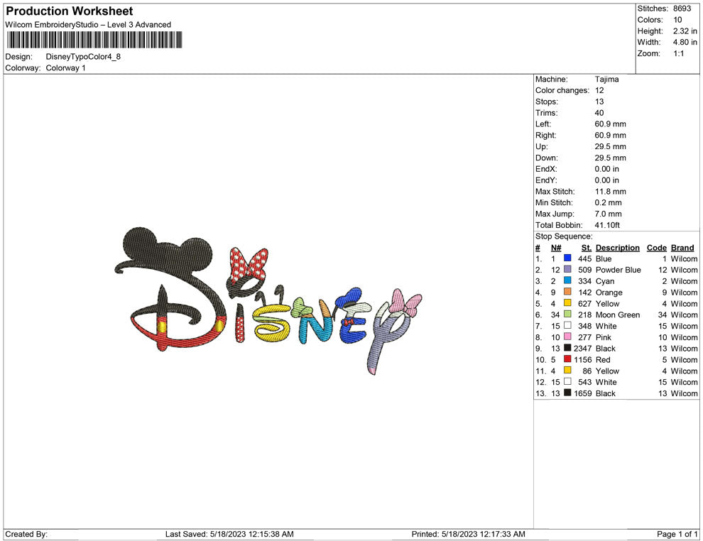This screenshot has width=703, height=541.
Task: Click the 'Code' column header
Action: click(656, 247)
